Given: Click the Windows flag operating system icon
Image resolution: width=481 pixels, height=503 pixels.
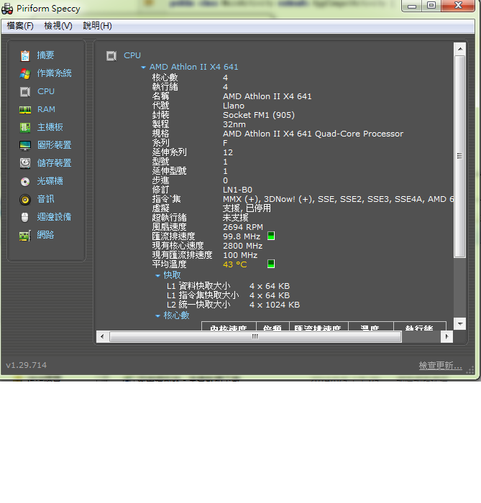Looking at the screenshot, I should click(25, 74).
